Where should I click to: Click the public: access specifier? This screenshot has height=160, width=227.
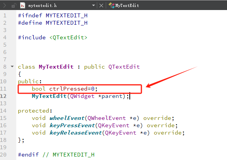tap(30, 81)
